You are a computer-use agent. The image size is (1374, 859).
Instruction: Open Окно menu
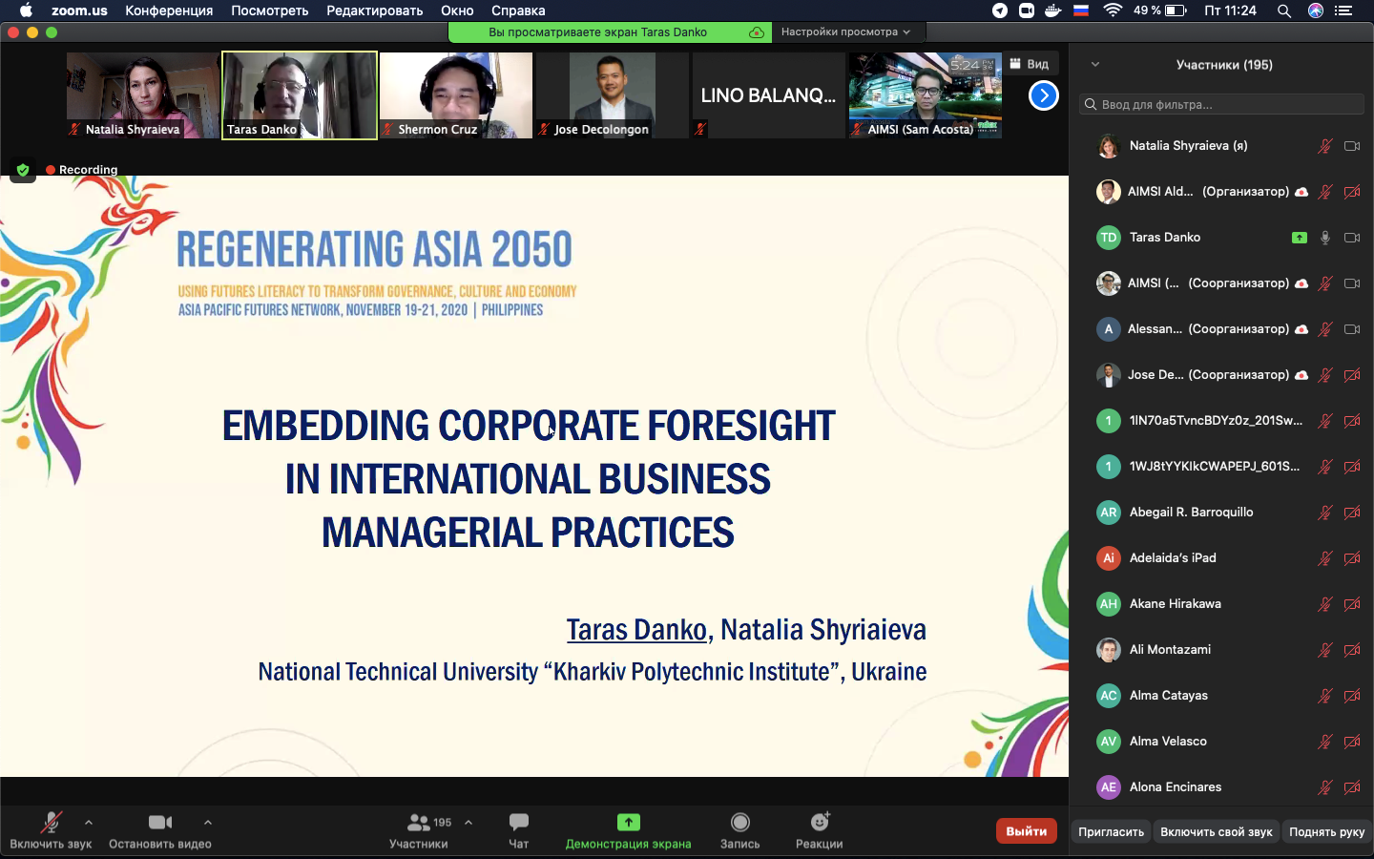[457, 10]
